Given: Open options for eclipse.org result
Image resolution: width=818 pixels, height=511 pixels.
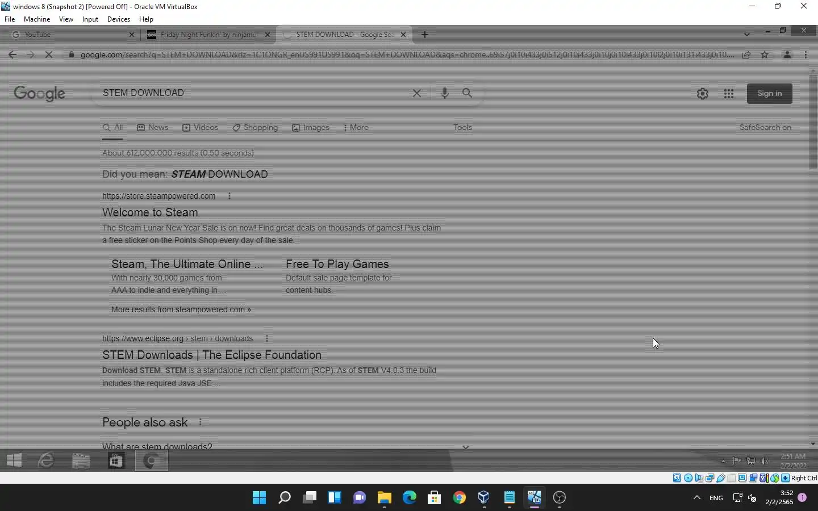Looking at the screenshot, I should click(x=266, y=338).
